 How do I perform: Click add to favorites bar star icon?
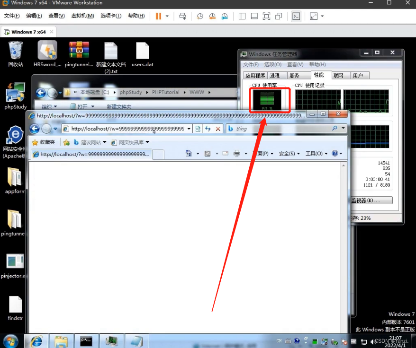click(67, 142)
